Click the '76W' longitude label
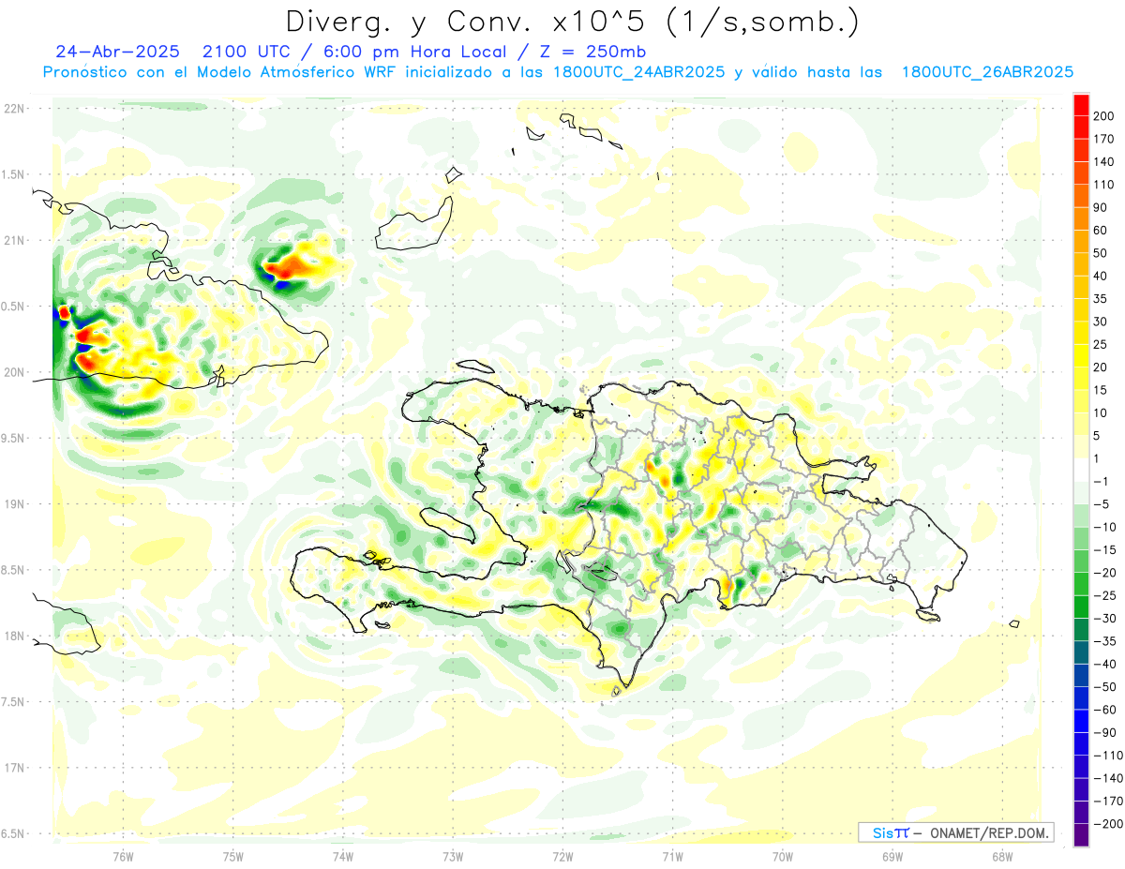1125x869 pixels. point(123,856)
